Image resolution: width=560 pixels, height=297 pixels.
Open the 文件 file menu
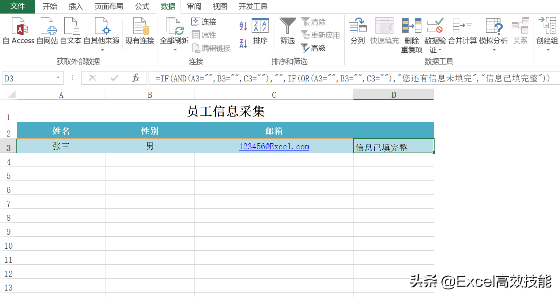coord(18,6)
